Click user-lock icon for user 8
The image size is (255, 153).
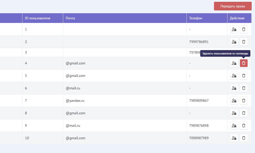234,113
